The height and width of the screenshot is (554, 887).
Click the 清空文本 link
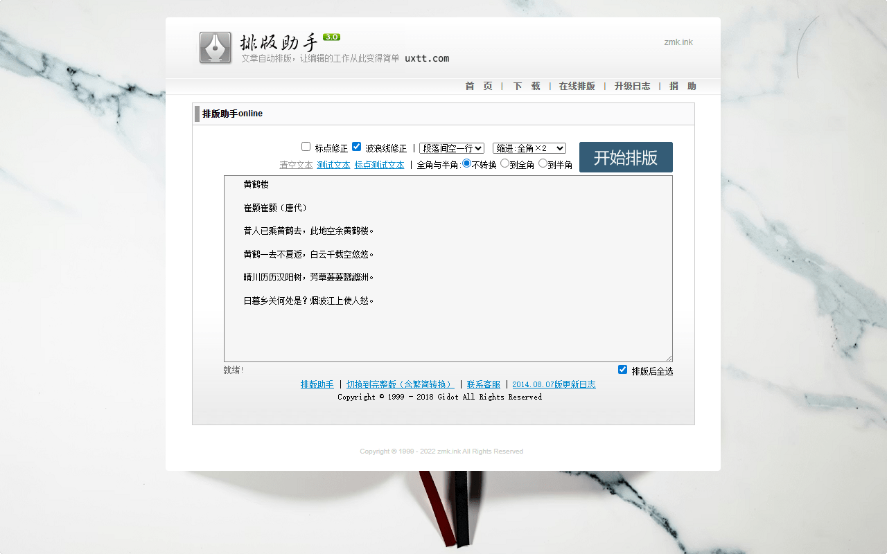[x=296, y=165]
